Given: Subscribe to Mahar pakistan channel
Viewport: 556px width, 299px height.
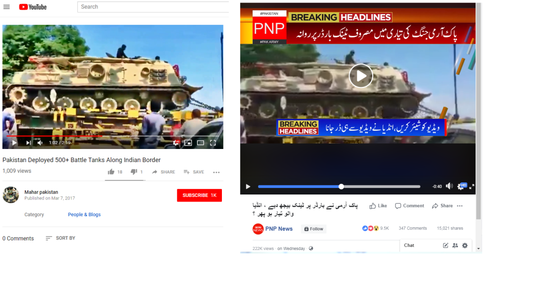Looking at the screenshot, I should 199,195.
